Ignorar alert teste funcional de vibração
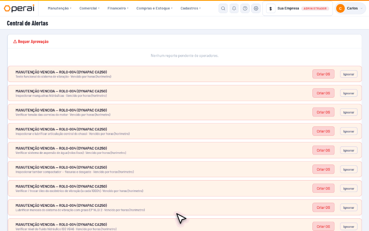The image size is (369, 231). tap(349, 74)
